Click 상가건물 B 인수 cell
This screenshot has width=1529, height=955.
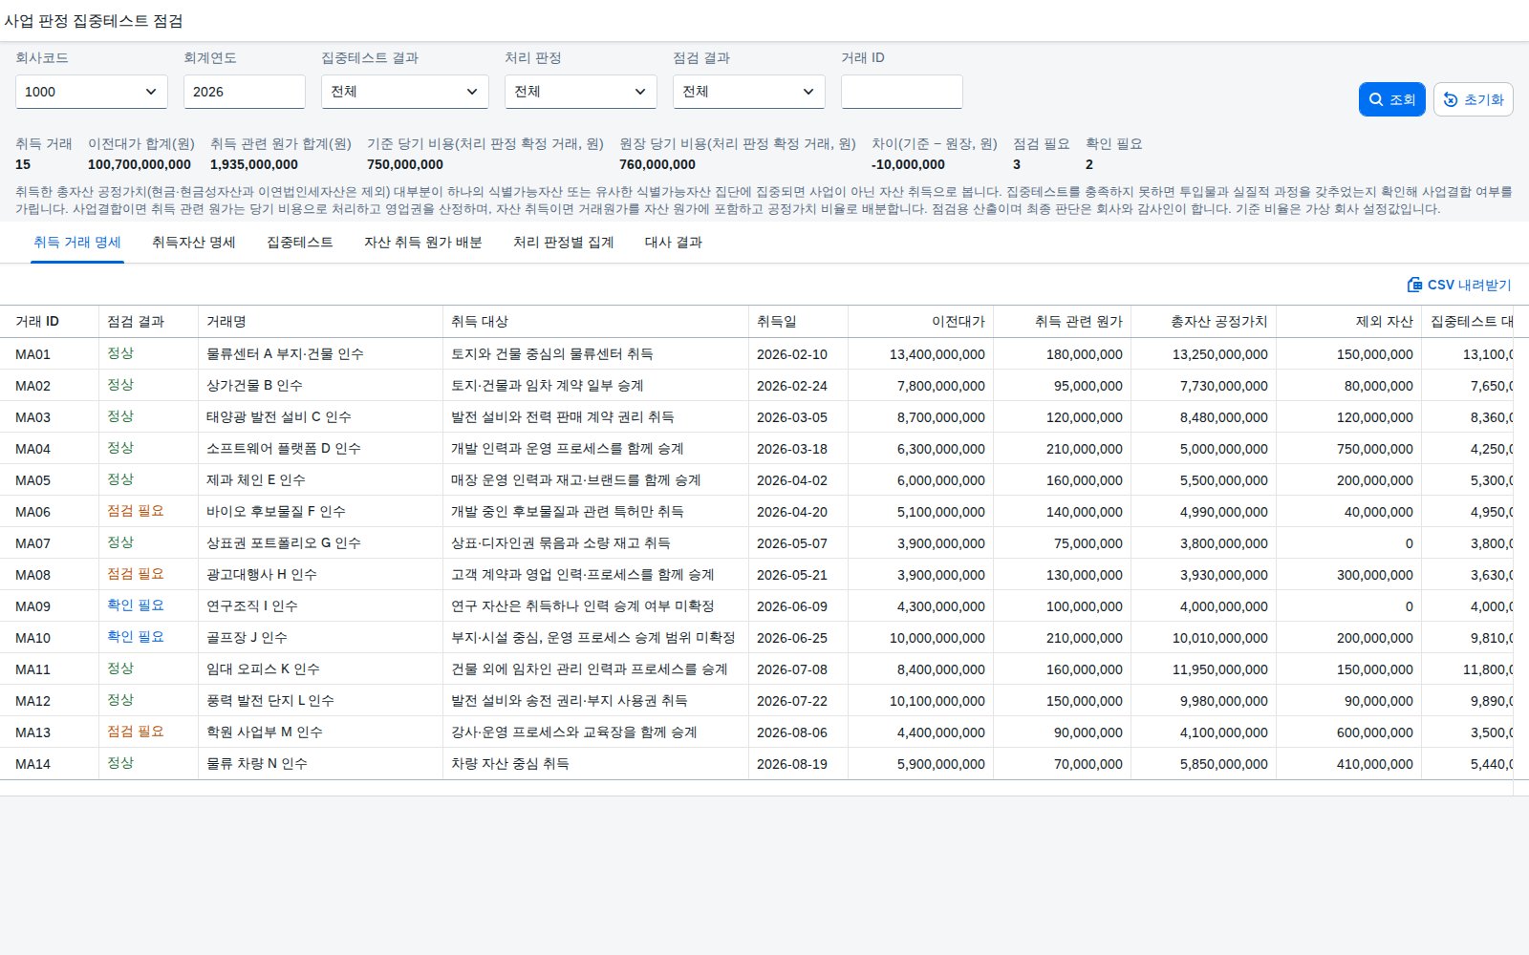321,385
